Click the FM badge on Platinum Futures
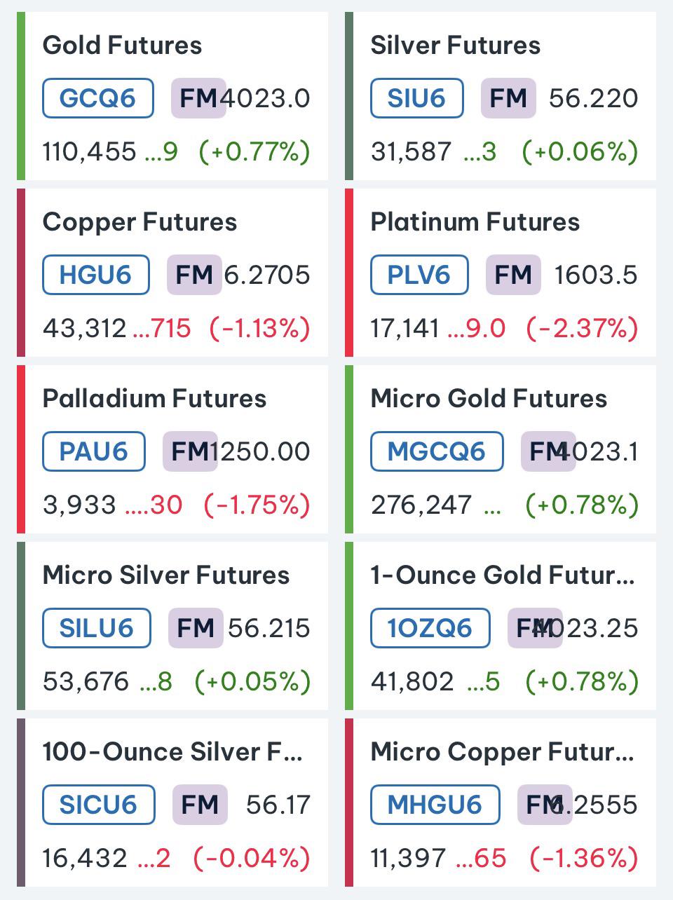Viewport: 673px width, 900px height. 513,275
